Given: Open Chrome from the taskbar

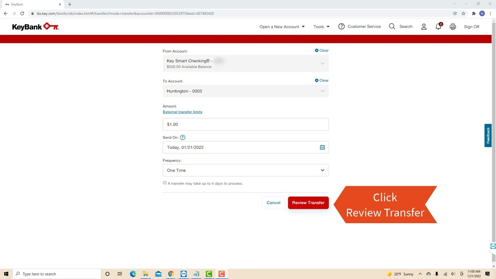Looking at the screenshot, I should coord(170,274).
